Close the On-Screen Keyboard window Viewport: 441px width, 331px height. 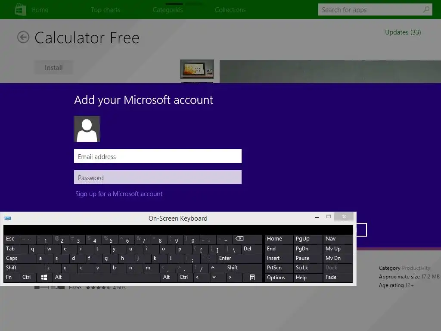344,216
